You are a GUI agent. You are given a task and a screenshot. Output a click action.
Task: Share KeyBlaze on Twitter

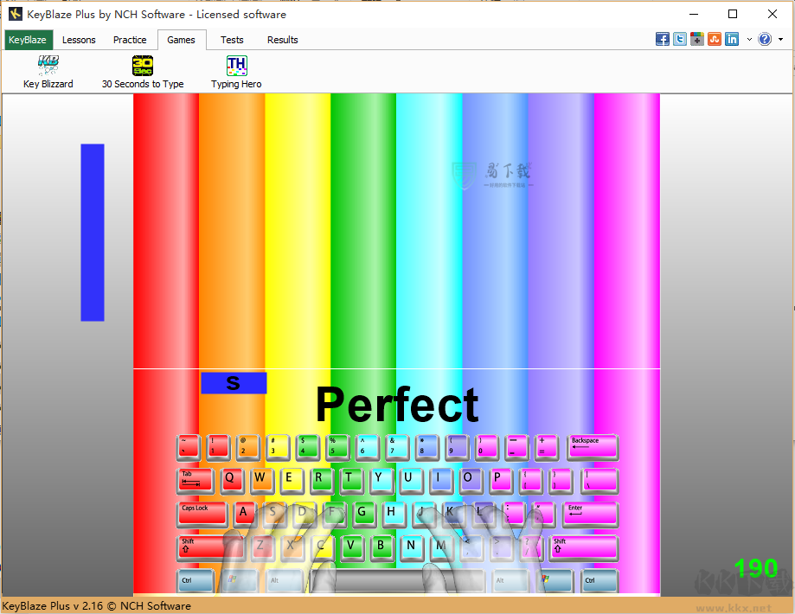(x=679, y=39)
